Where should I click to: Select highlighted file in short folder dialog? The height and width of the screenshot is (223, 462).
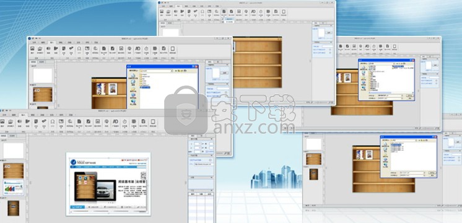[145, 87]
